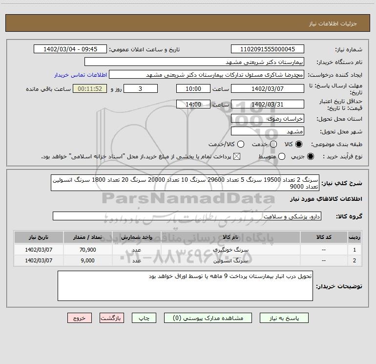The image size is (376, 364).
Task: Click the خروج exit button
Action: pyautogui.click(x=80, y=318)
